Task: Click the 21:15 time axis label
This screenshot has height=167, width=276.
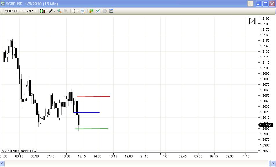Action: 144,156
